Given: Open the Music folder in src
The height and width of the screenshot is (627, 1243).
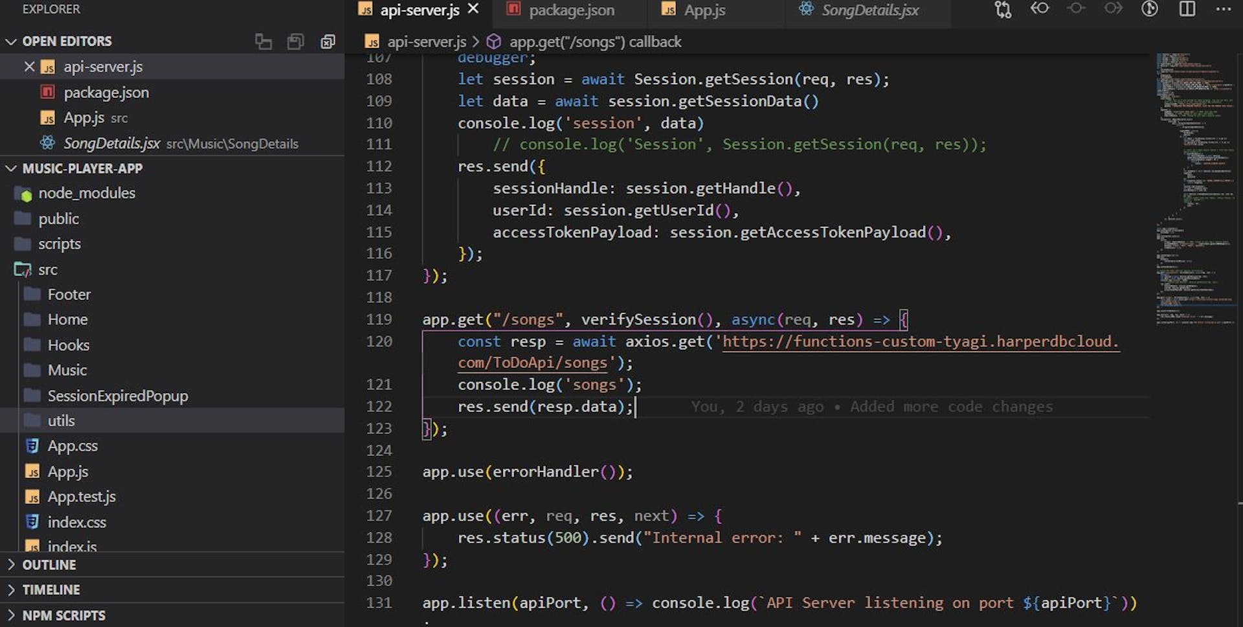Looking at the screenshot, I should point(67,370).
